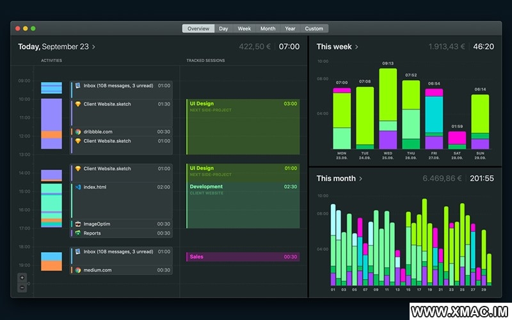Switch to the Month tab
Viewport: 512px width, 320px height.
coord(268,28)
